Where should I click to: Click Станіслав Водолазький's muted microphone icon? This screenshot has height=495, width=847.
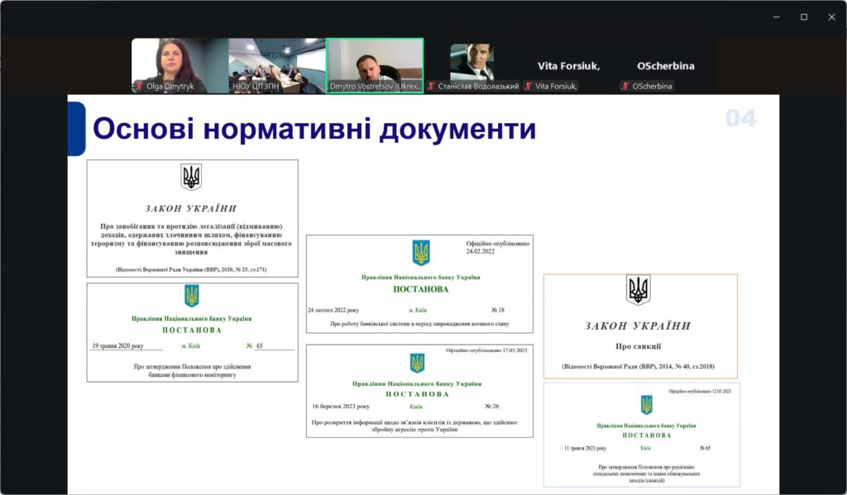point(431,86)
